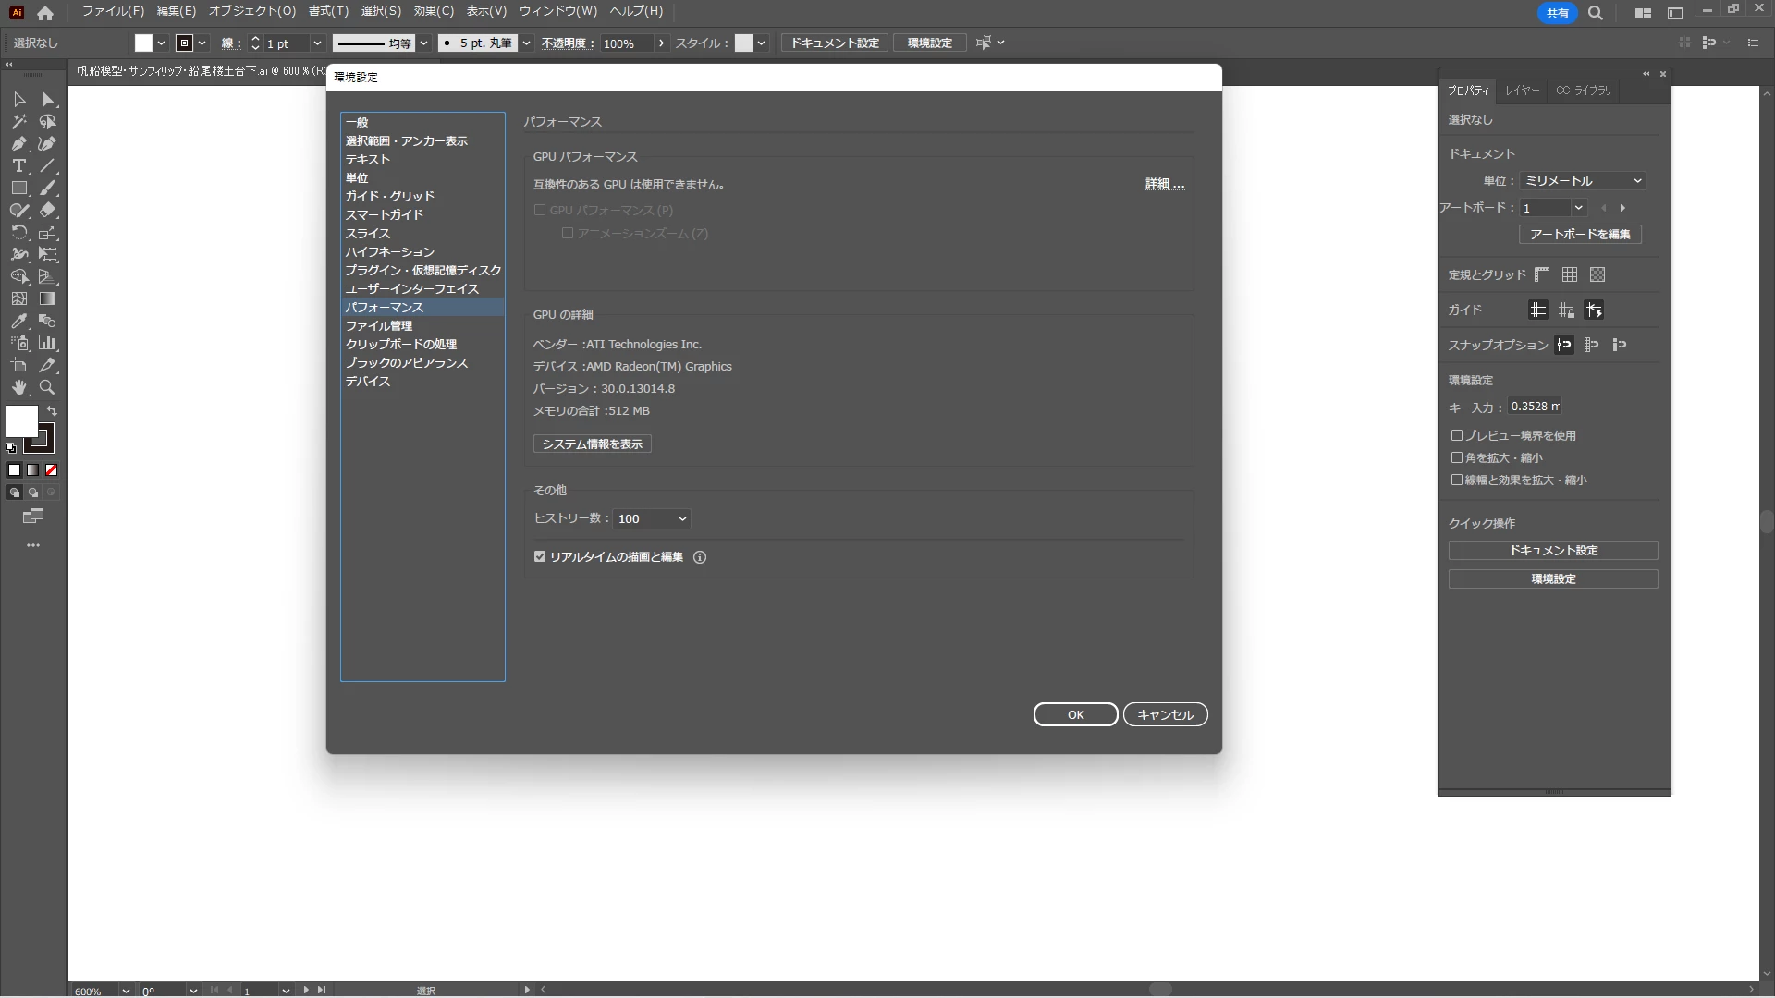Choose the Zoom tool magnifier

click(47, 388)
